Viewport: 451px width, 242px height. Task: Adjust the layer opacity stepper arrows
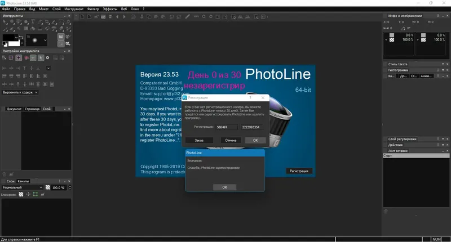click(69, 187)
